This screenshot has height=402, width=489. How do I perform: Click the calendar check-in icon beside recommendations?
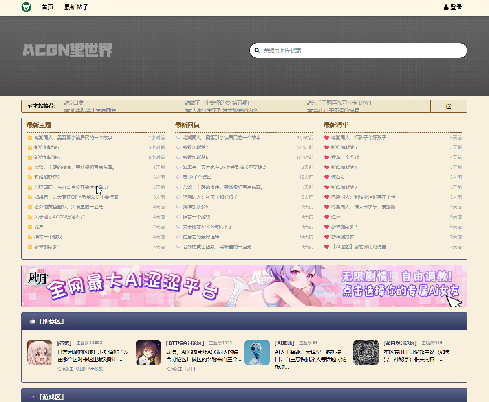pyautogui.click(x=448, y=106)
